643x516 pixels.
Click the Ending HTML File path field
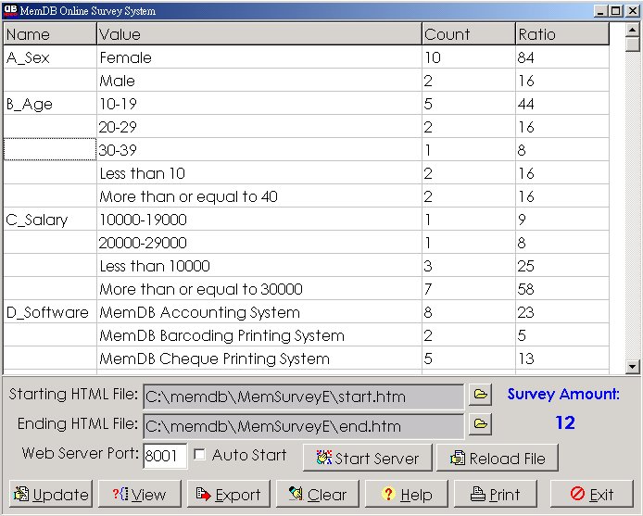304,426
